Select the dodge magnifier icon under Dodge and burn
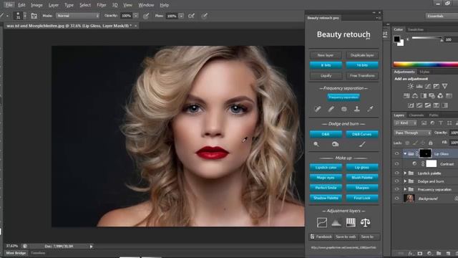Image resolution: width=458 pixels, height=258 pixels. point(316,144)
